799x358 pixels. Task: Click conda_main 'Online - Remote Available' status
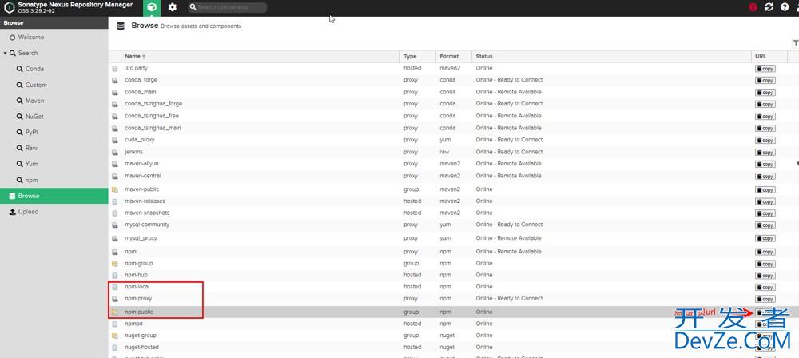508,92
